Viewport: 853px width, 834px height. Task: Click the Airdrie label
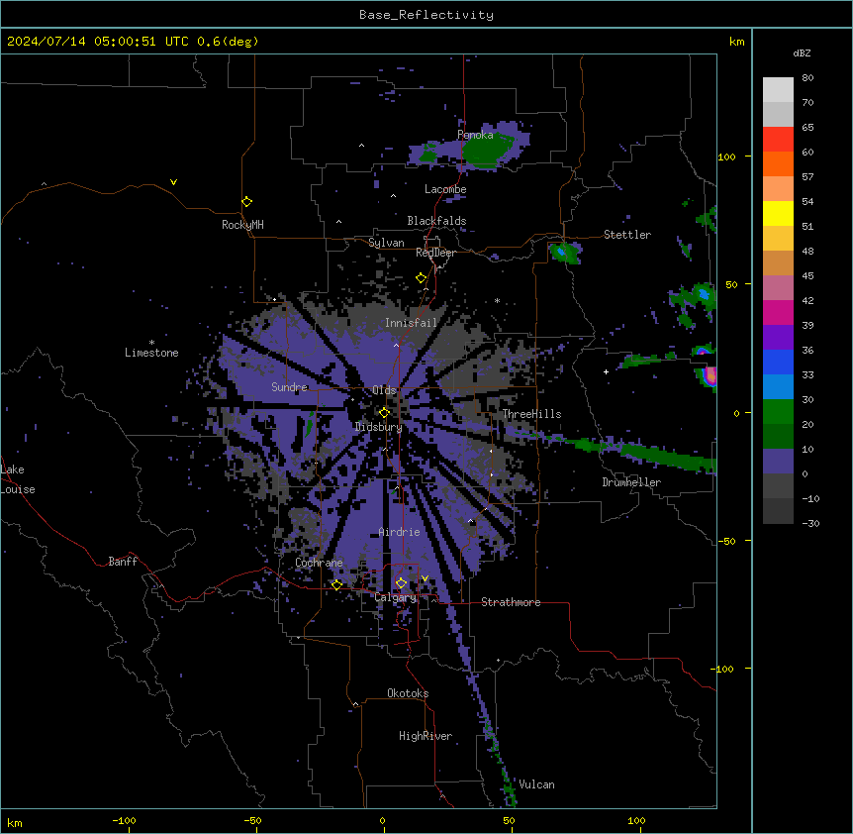[x=399, y=532]
